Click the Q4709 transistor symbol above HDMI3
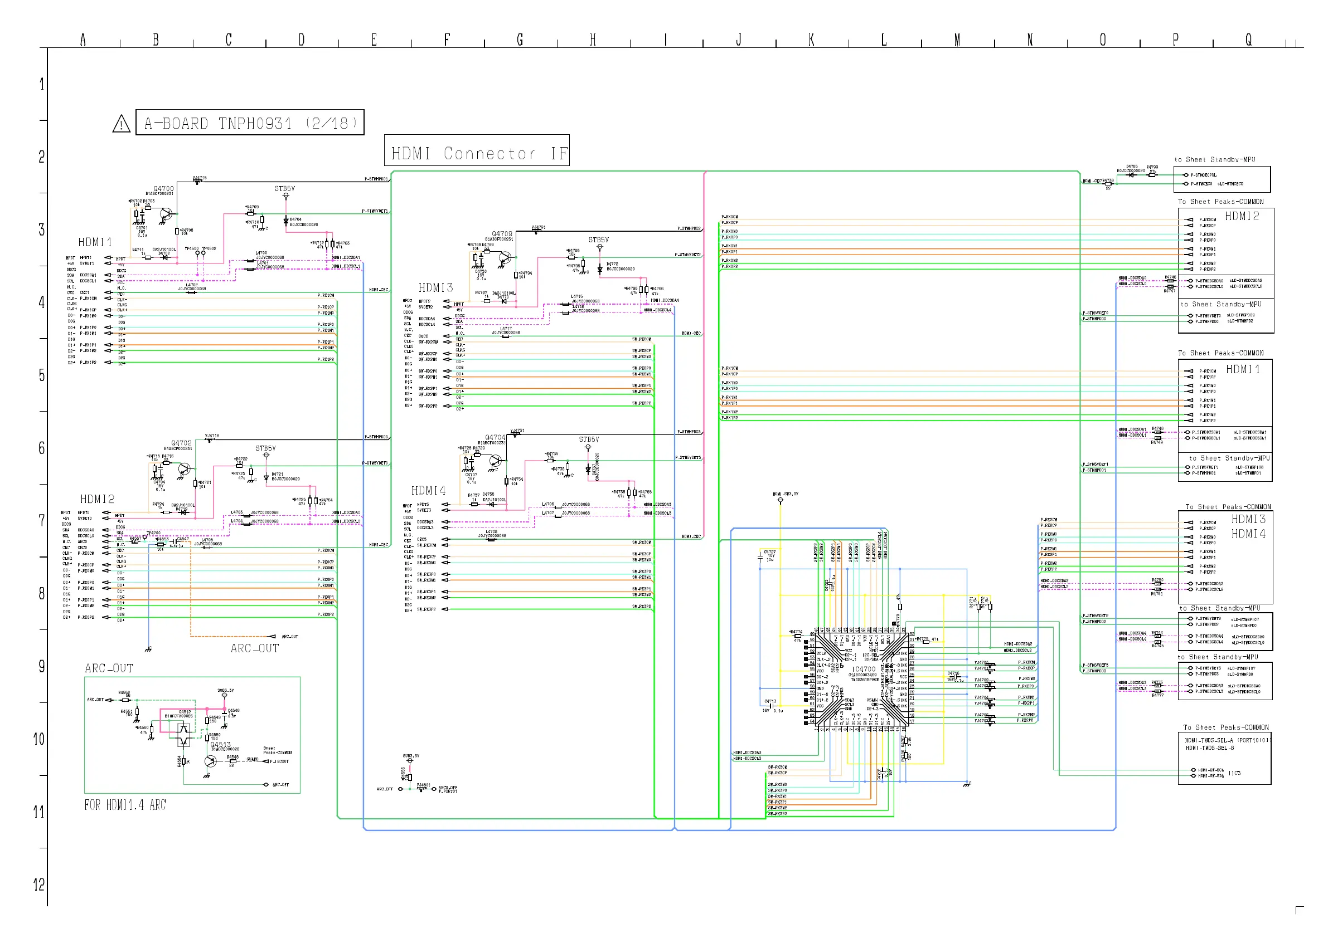The width and height of the screenshot is (1328, 938). coord(505,258)
